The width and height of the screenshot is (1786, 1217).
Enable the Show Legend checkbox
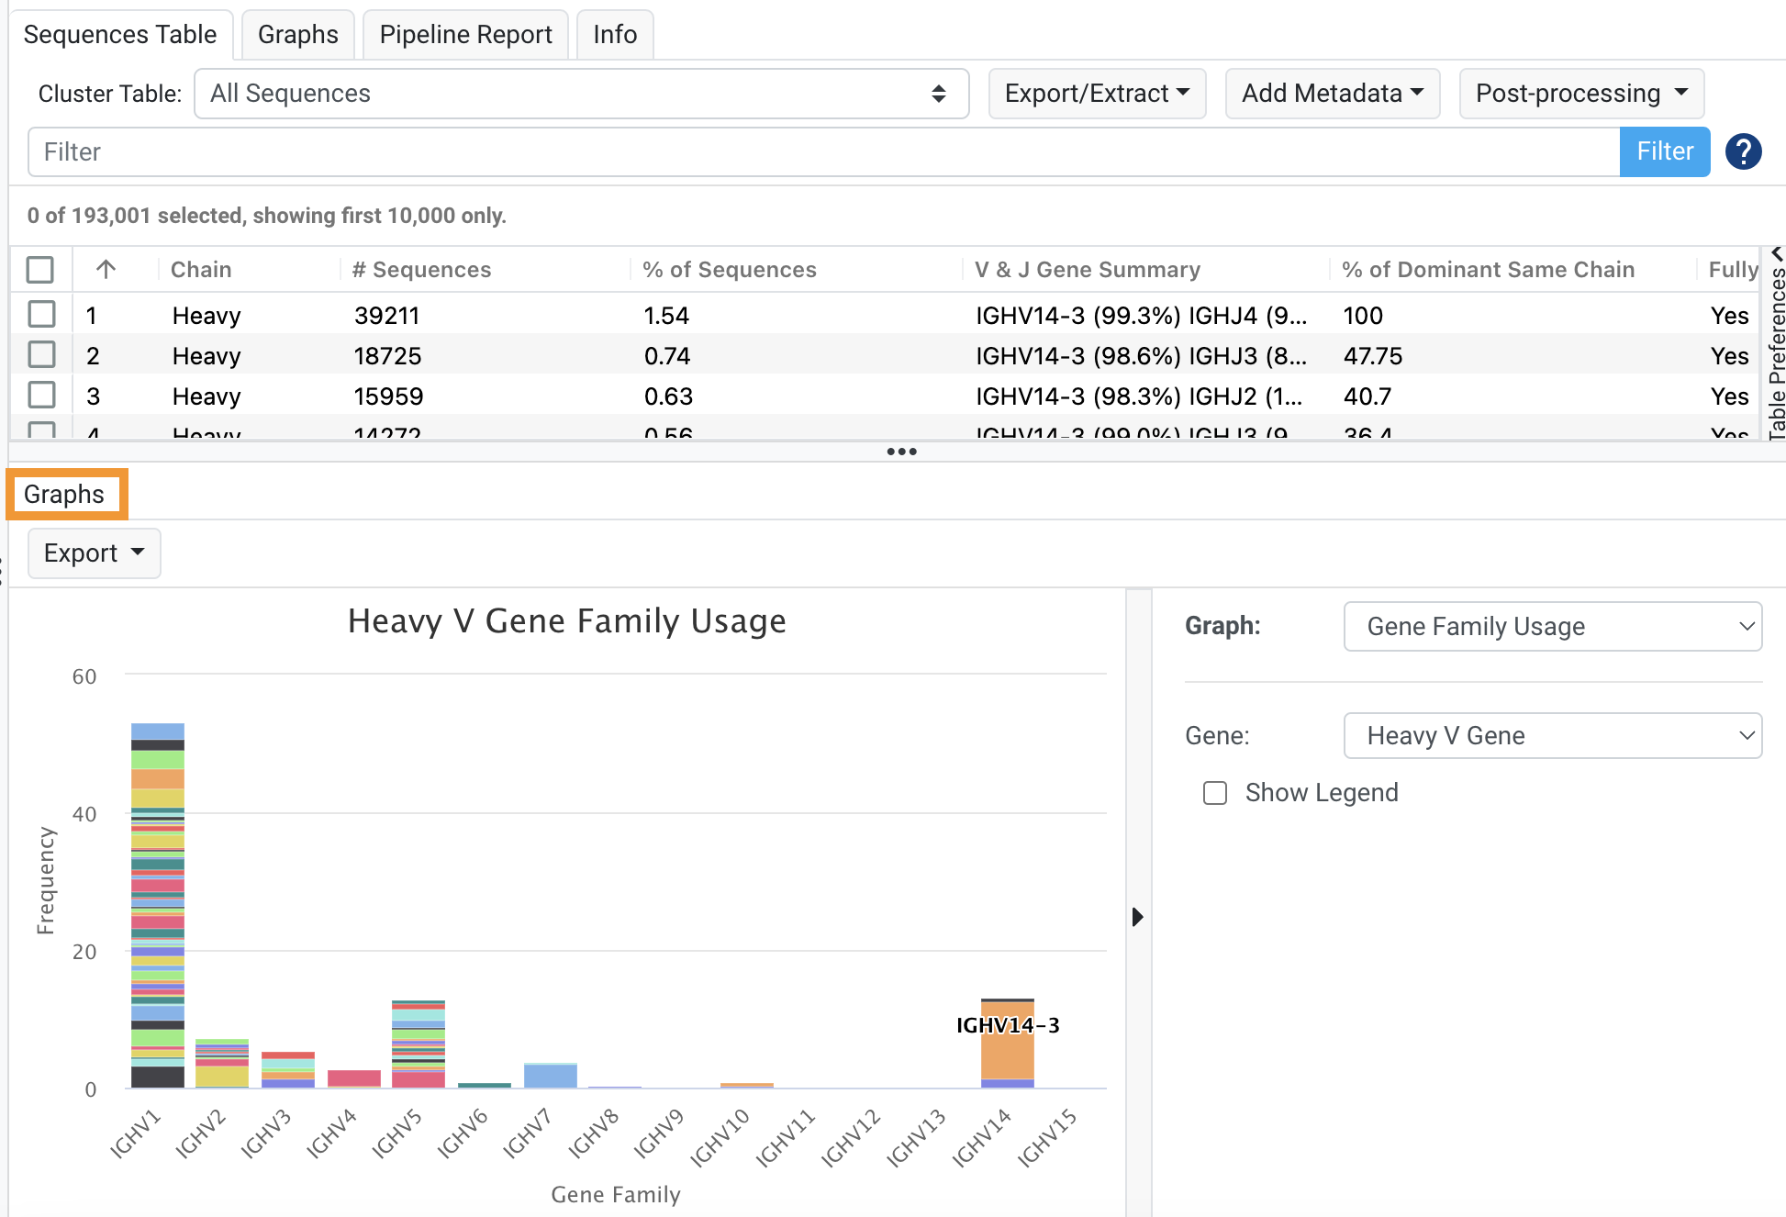point(1215,792)
